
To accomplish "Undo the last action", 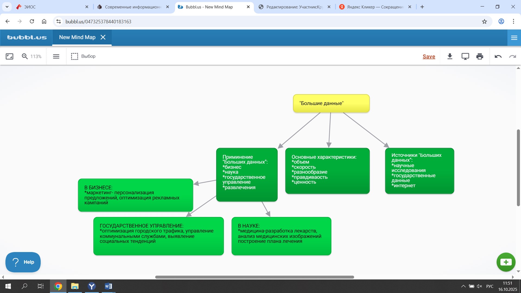I will [498, 56].
